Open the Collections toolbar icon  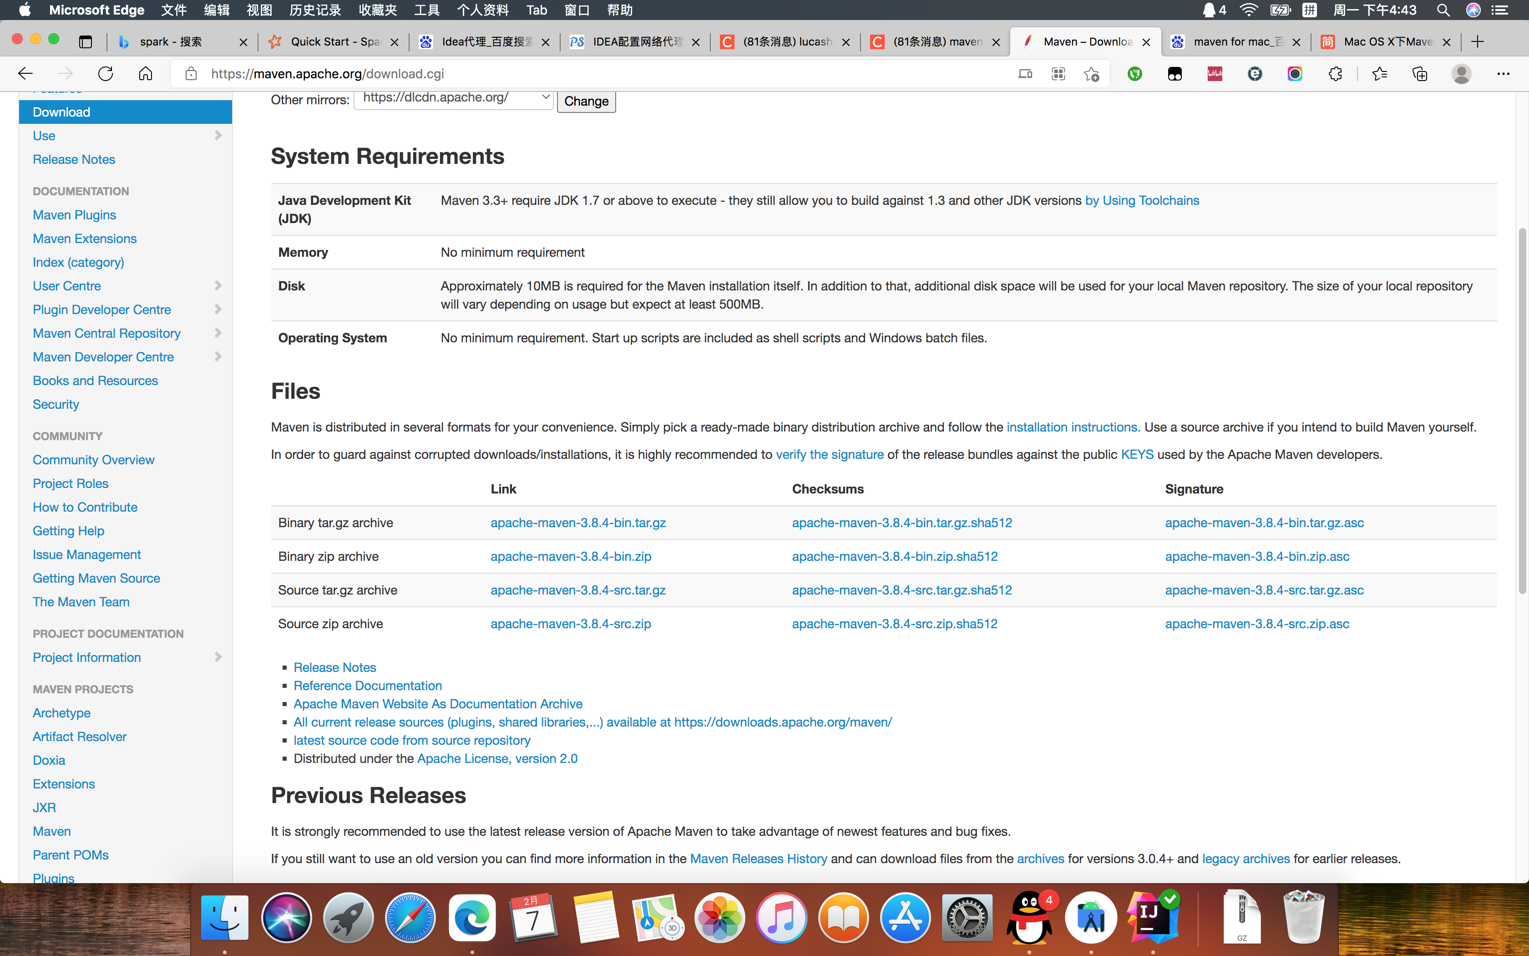click(1420, 74)
